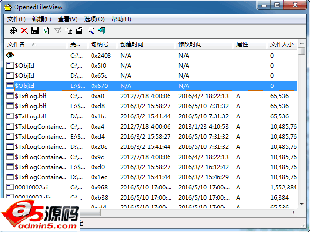Click the vertical scrollbar down arrow
310x232 pixels.
point(302,204)
